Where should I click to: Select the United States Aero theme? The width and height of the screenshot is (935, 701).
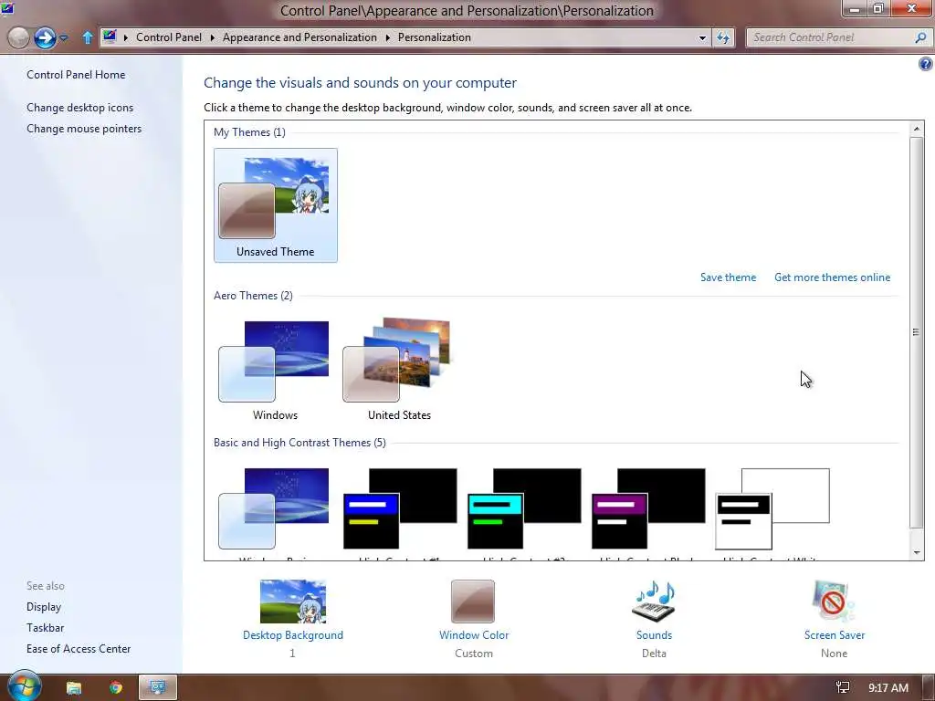(x=398, y=370)
